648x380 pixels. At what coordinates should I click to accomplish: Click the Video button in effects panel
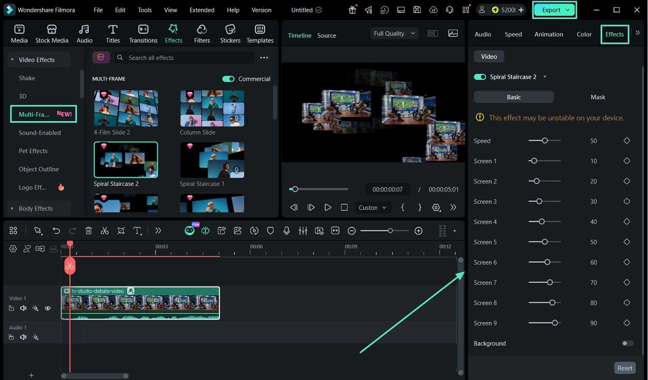[x=488, y=56]
